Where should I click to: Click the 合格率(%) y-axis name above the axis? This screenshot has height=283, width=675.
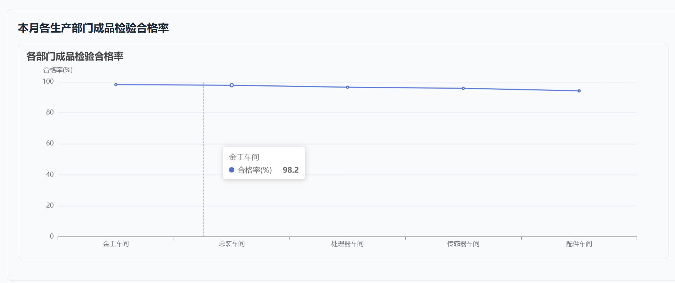point(58,70)
